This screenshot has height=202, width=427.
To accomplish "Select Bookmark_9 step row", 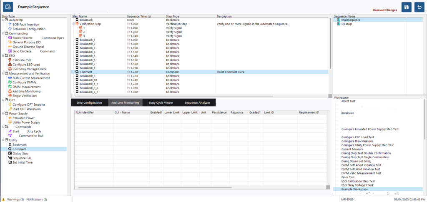I will (x=200, y=76).
